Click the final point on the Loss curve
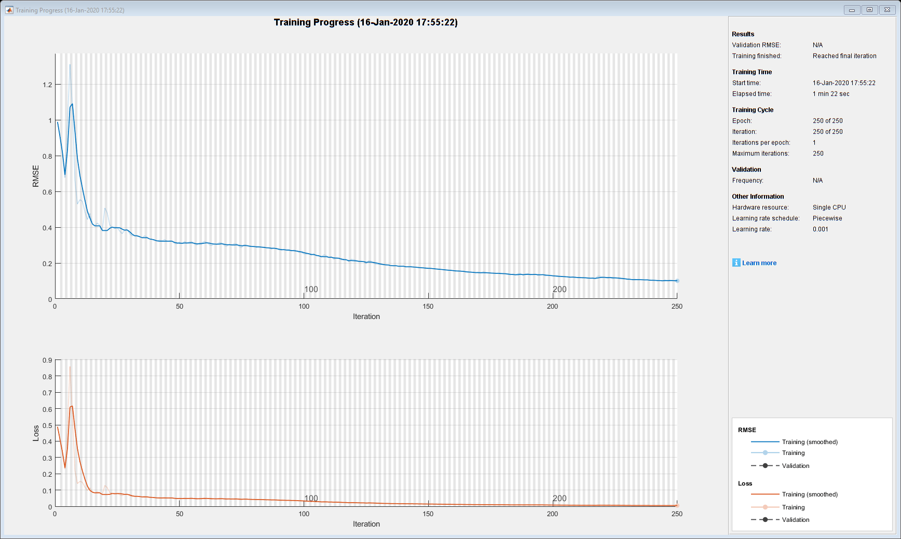The height and width of the screenshot is (539, 901). coord(677,505)
